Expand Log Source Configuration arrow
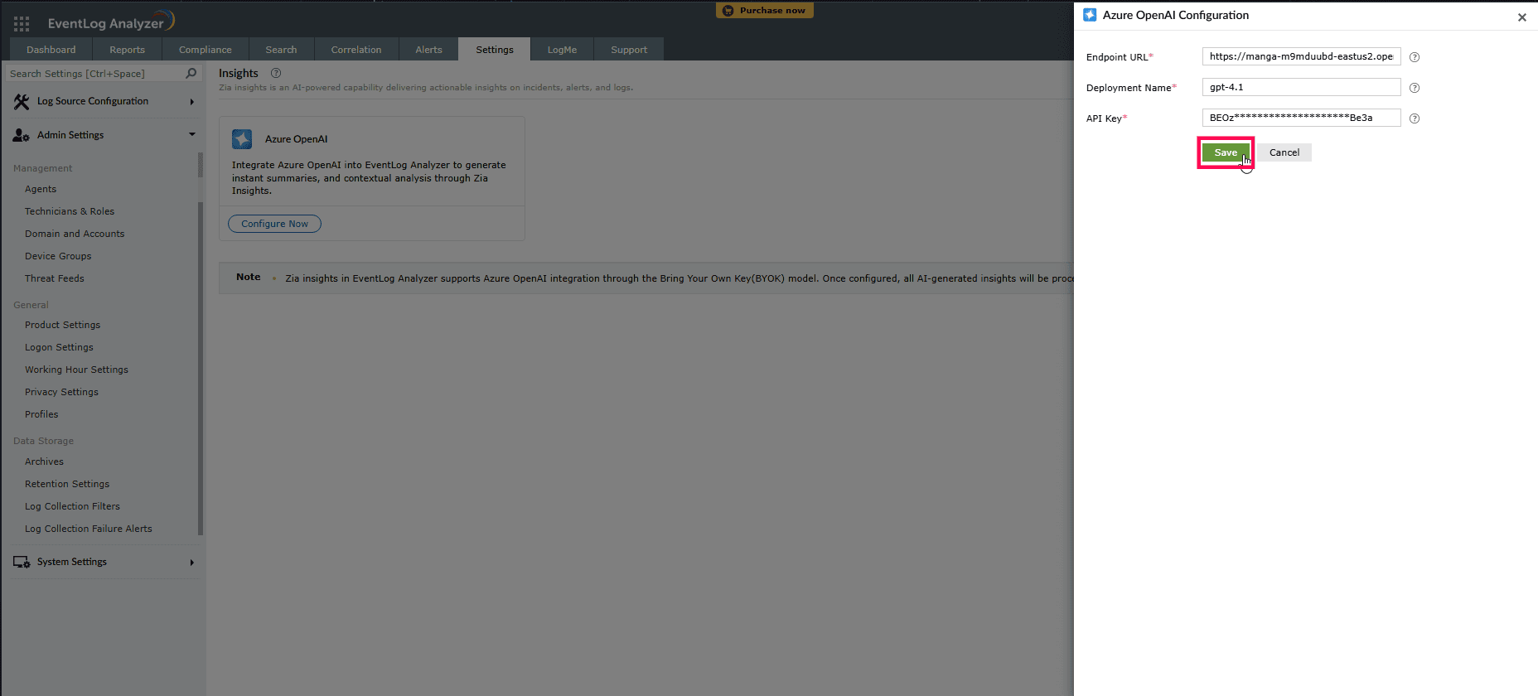 pos(192,102)
